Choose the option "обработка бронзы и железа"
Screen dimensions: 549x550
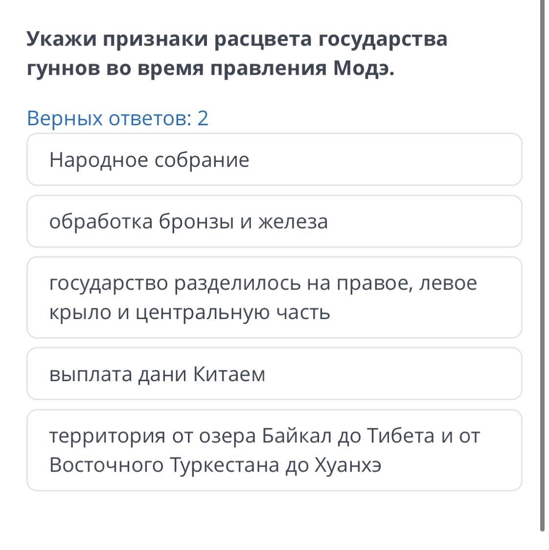pos(274,221)
